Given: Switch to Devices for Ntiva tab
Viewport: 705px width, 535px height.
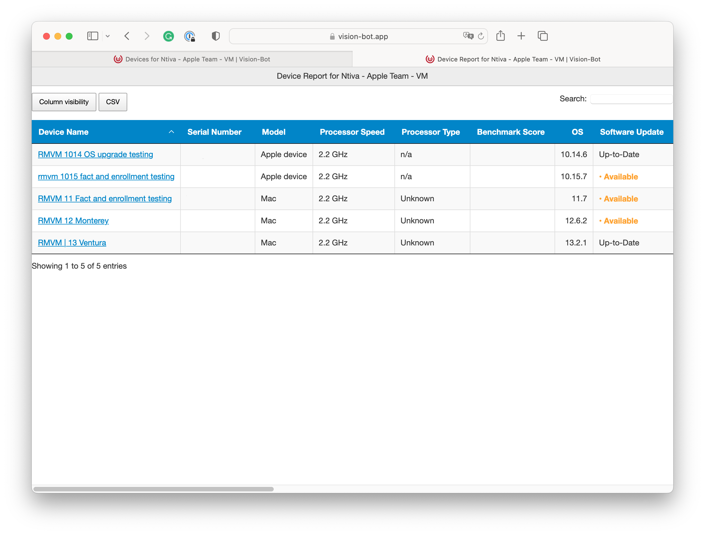Looking at the screenshot, I should pyautogui.click(x=192, y=59).
